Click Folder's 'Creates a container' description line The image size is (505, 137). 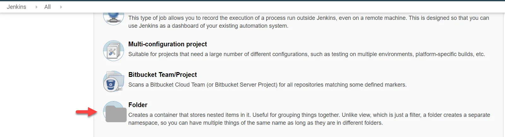click(309, 115)
